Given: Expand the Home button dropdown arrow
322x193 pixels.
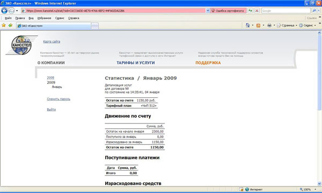Looking at the screenshot, I should pyautogui.click(x=253, y=25).
